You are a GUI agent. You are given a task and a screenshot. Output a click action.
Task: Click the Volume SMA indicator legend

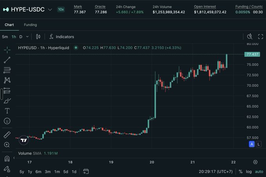coord(38,153)
